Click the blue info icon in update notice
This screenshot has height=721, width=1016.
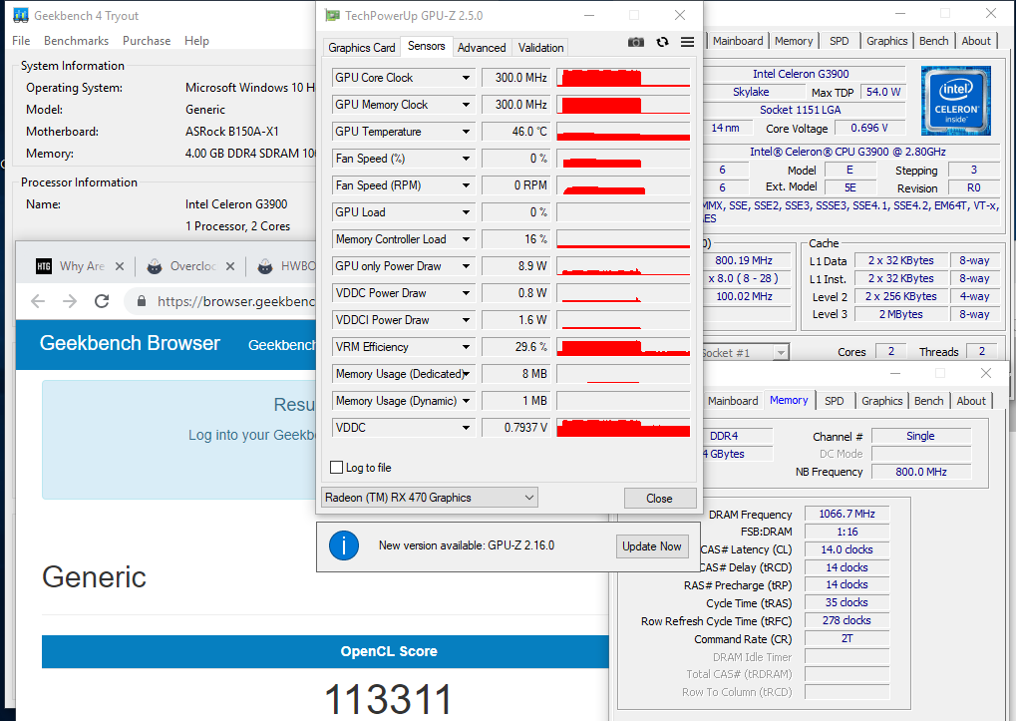pyautogui.click(x=343, y=545)
